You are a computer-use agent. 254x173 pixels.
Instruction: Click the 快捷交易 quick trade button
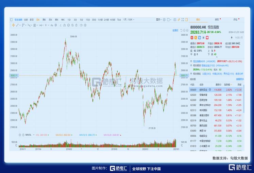tap(239, 38)
